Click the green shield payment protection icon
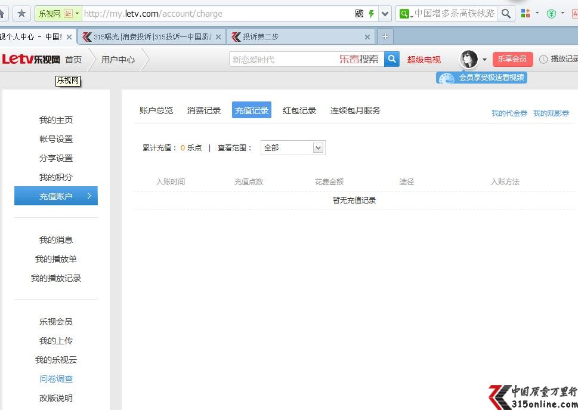Viewport: 578px width, 410px height. [551, 12]
